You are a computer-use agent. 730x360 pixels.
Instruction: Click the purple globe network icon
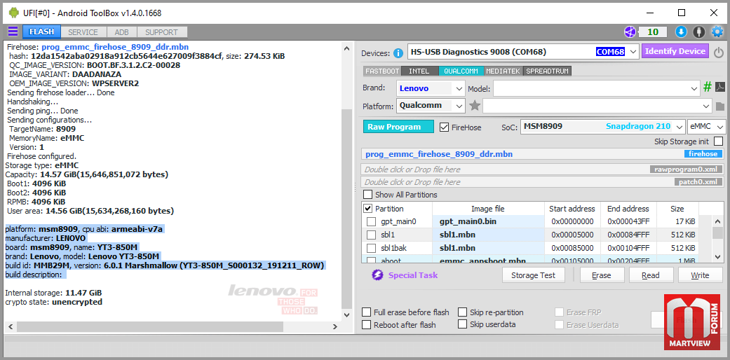click(x=630, y=32)
